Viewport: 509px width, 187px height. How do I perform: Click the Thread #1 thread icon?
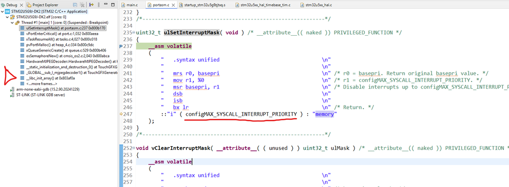tap(17, 23)
